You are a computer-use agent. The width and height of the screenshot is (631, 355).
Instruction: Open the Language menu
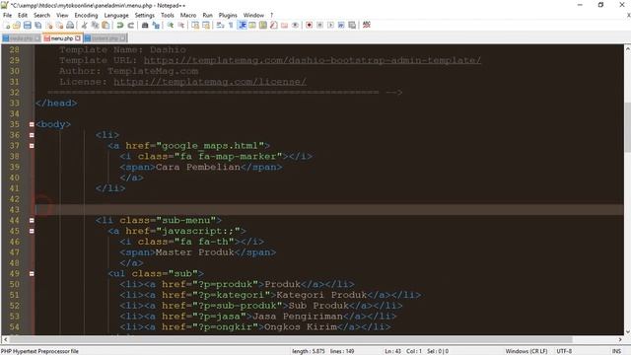pos(116,16)
